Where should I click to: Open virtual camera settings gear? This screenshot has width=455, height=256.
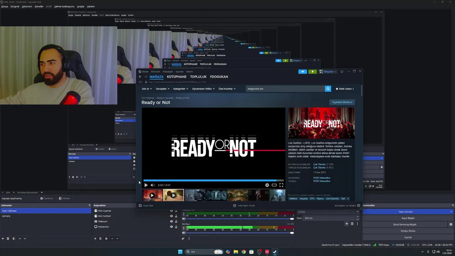click(451, 224)
